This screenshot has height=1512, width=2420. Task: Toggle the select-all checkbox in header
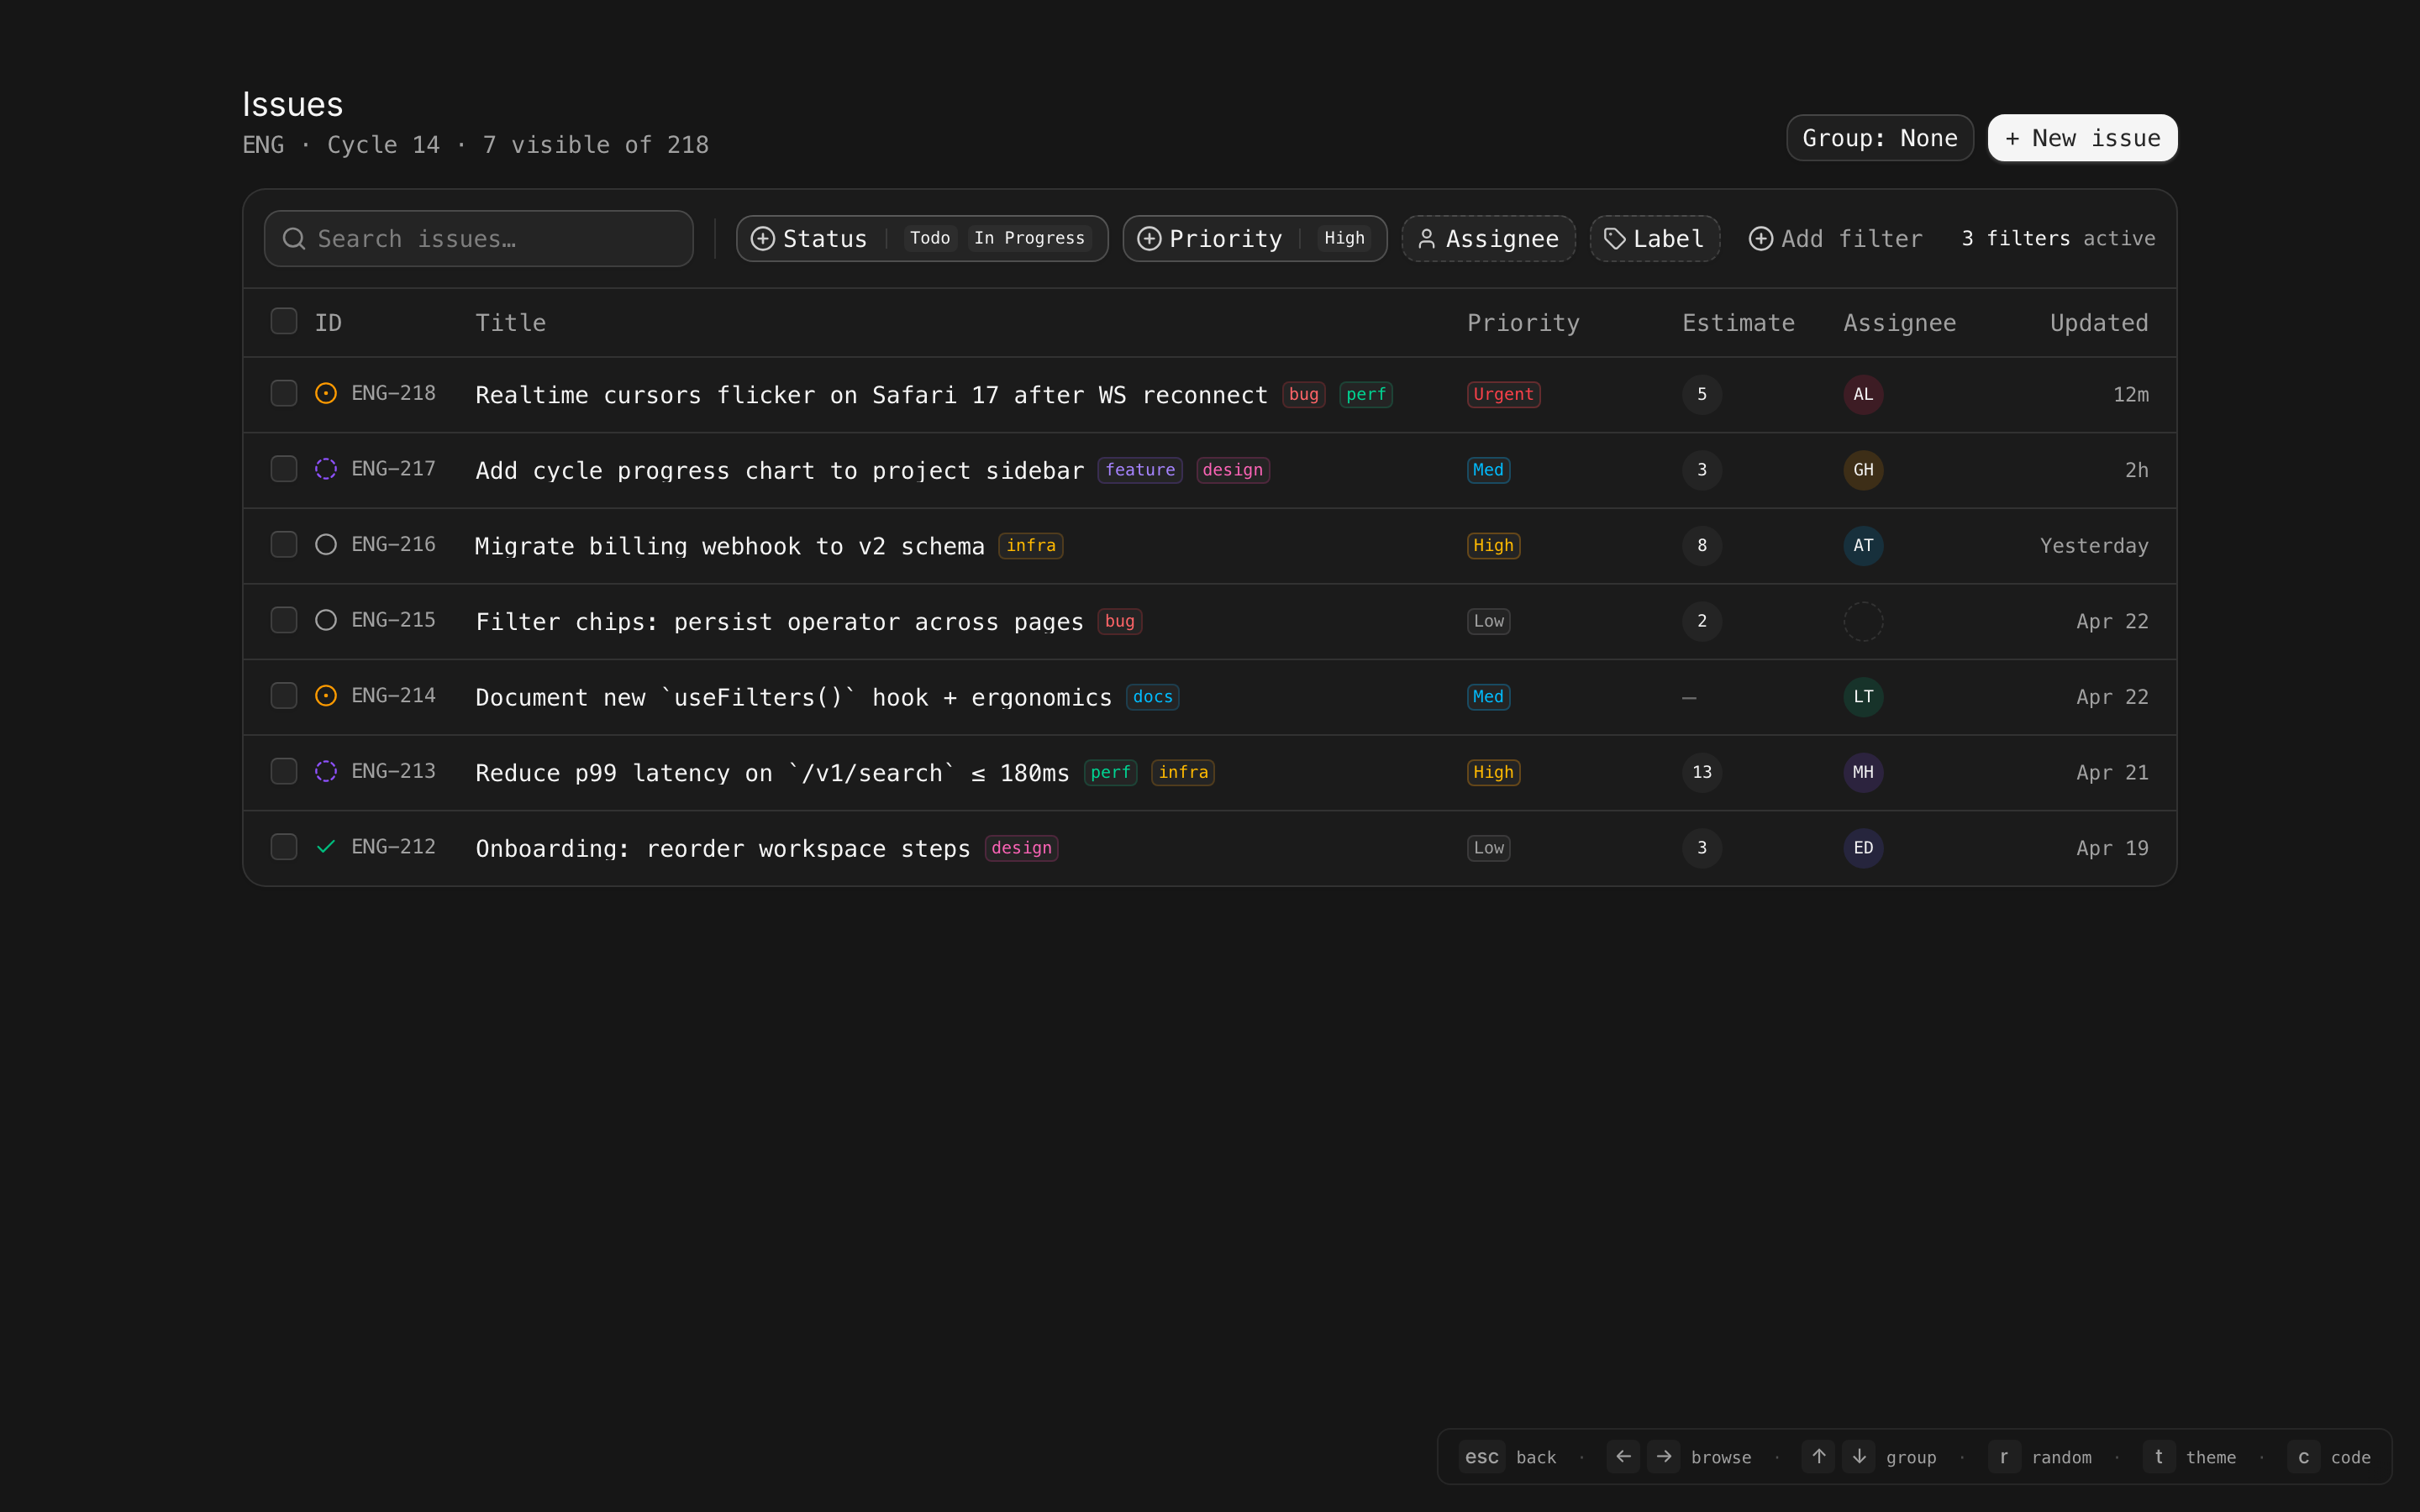coord(284,322)
